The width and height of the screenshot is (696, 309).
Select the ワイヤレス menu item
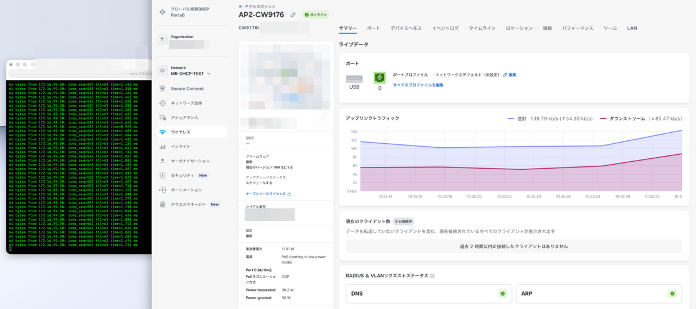(x=191, y=132)
